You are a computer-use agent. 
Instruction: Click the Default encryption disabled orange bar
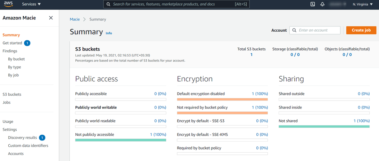[x=222, y=99]
